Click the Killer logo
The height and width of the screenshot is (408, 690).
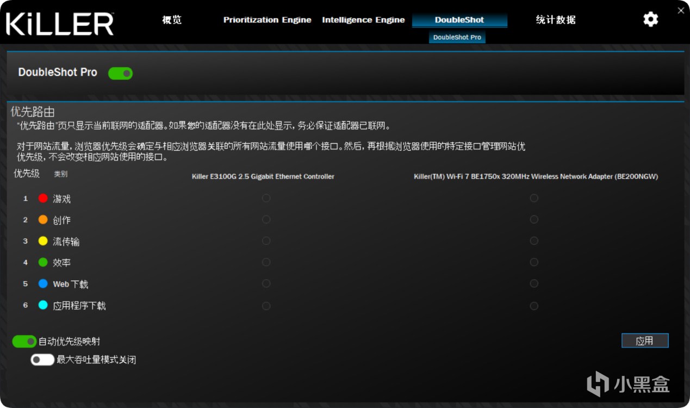click(60, 23)
